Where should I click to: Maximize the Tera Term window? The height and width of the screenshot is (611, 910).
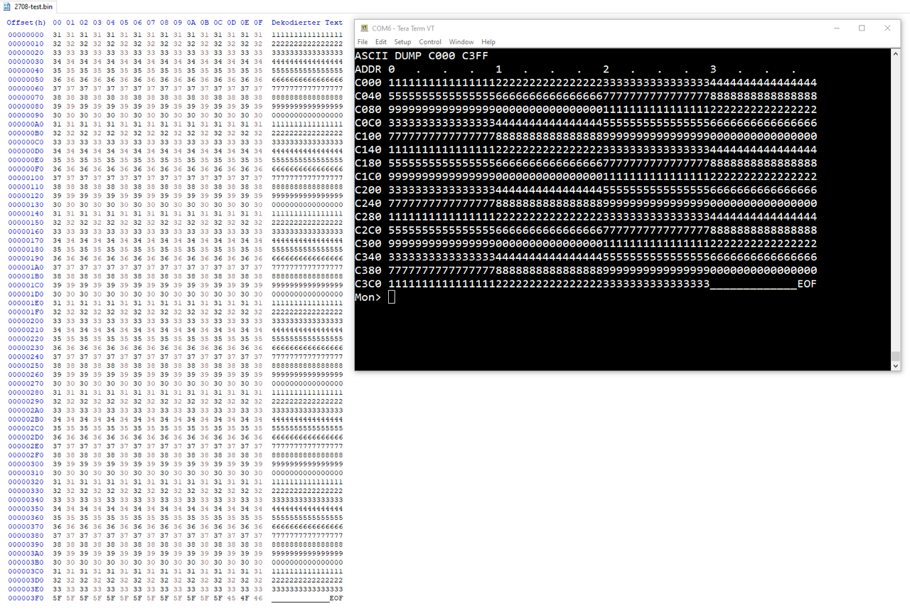pos(862,28)
